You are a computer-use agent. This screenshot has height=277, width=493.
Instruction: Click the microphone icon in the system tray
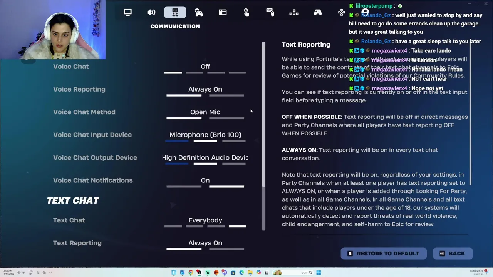[38, 272]
